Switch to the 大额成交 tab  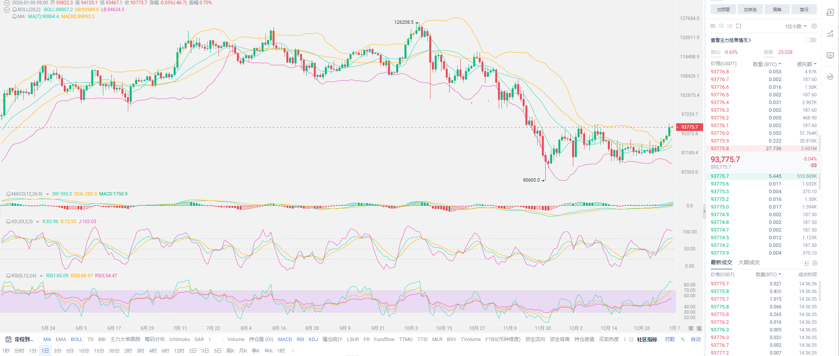click(749, 263)
